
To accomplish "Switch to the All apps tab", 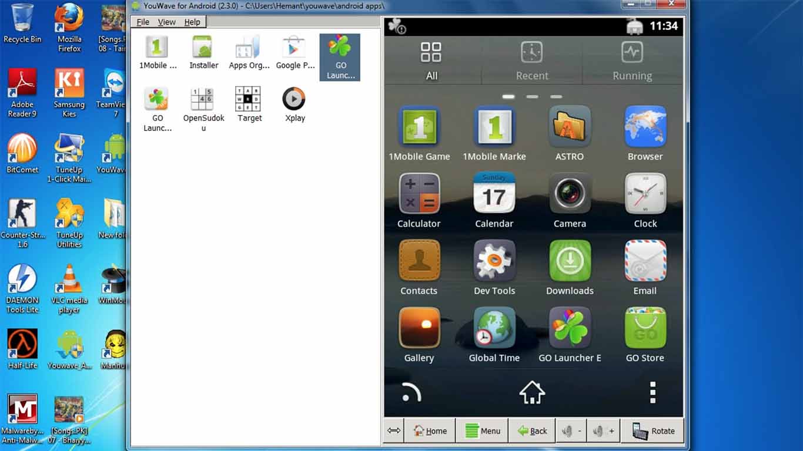I will 431,61.
